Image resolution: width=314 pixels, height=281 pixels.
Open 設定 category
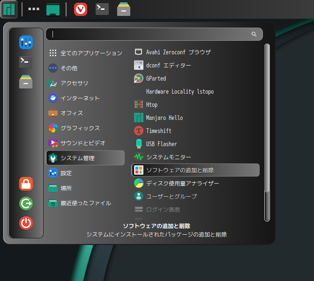[85, 173]
